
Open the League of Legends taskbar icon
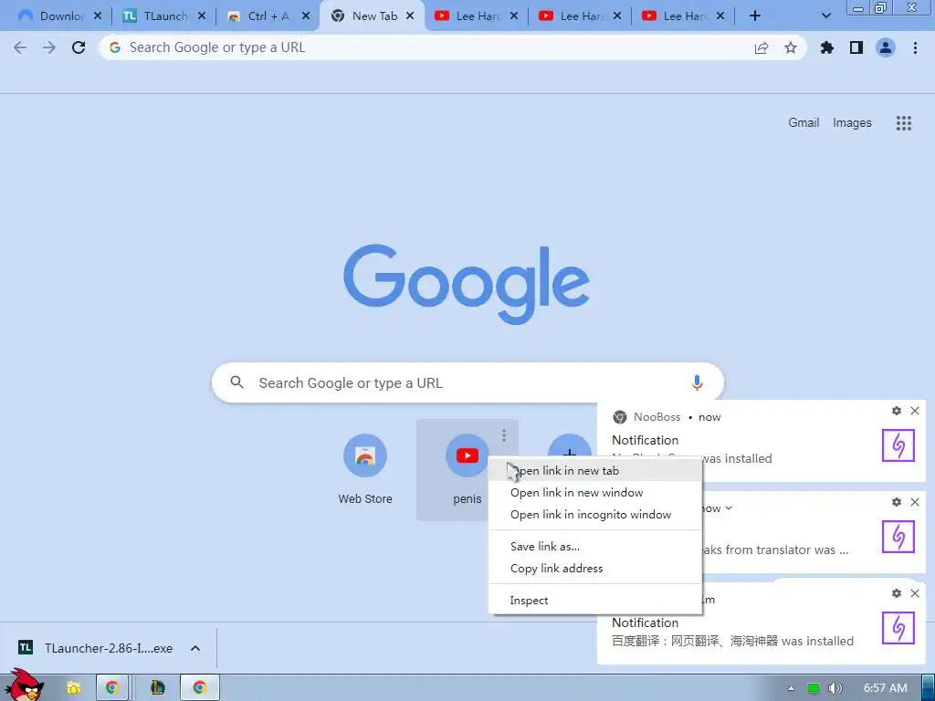157,688
